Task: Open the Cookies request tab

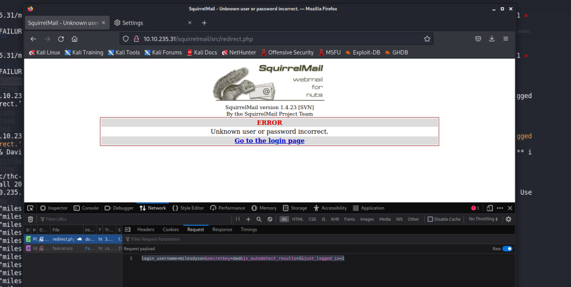Action: tap(171, 230)
